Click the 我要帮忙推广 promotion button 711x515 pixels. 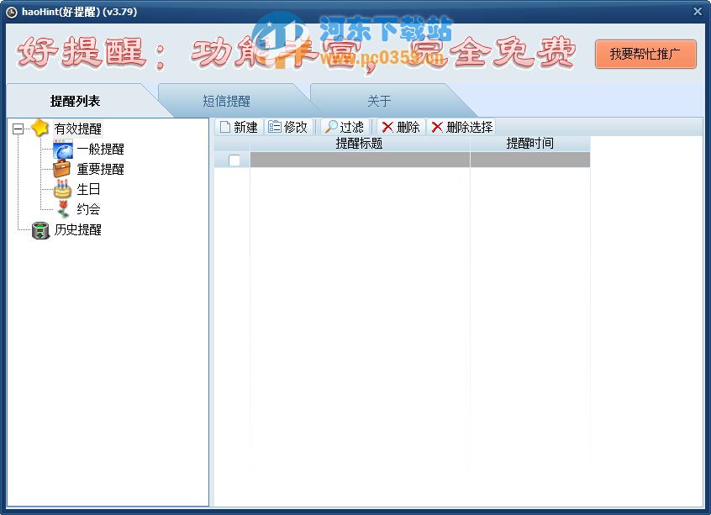pos(645,54)
